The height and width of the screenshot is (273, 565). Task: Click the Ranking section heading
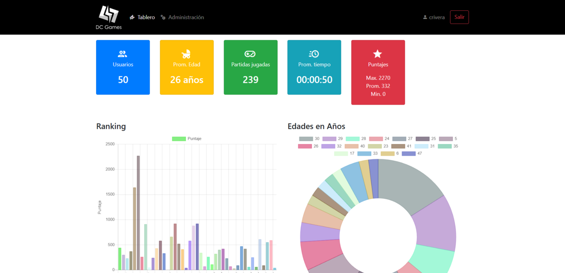(x=111, y=126)
